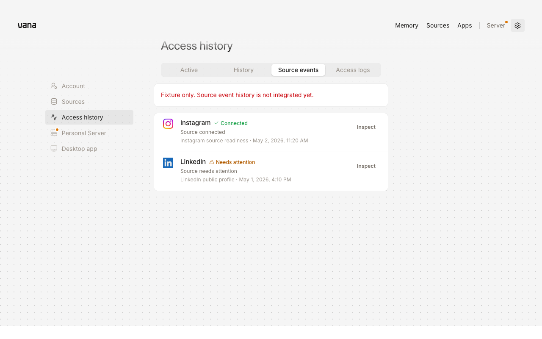
Task: Switch to the History tab
Action: (243, 70)
